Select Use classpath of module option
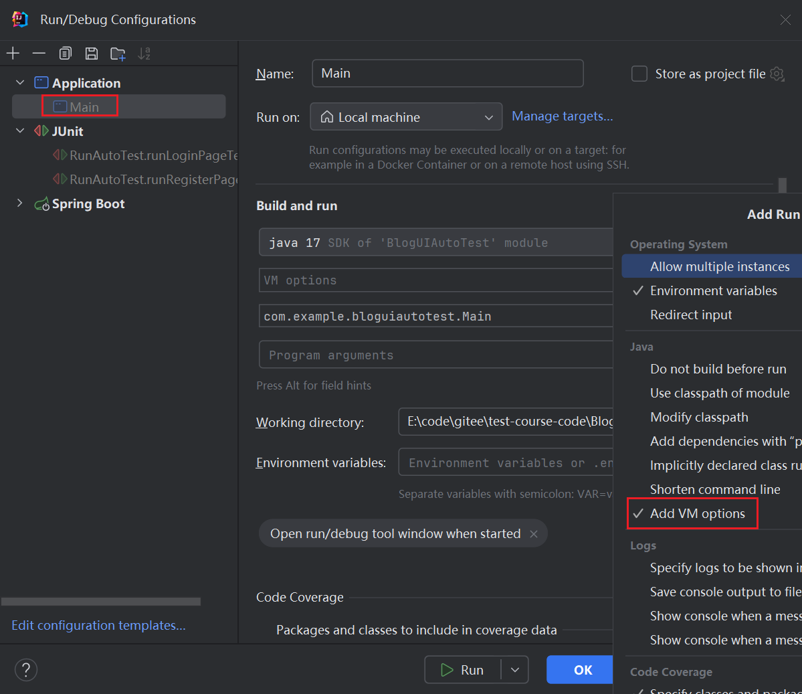 712,393
